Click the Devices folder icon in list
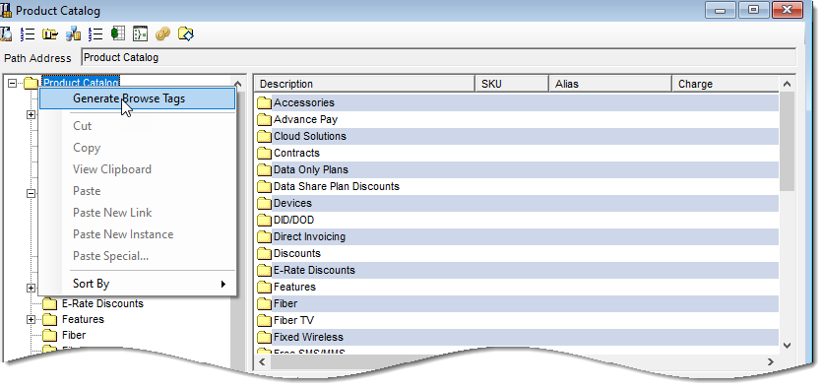The image size is (823, 389). (x=264, y=203)
